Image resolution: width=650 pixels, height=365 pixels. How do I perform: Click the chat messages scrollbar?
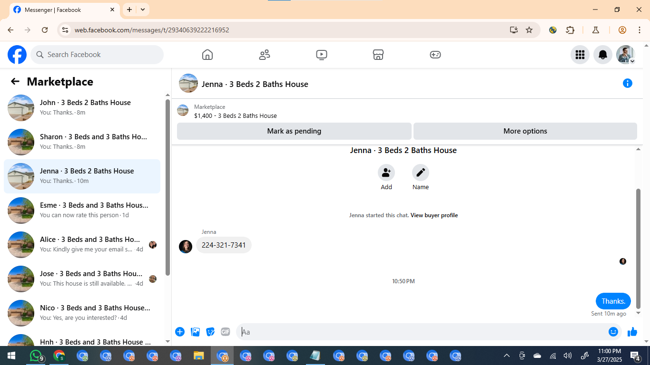click(639, 249)
